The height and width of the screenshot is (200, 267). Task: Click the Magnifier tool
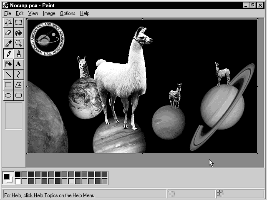point(18,43)
